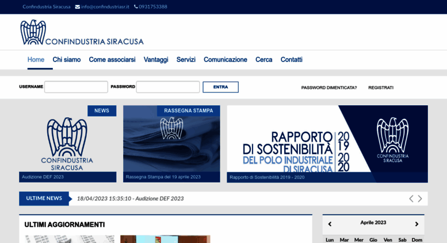Click Password dimenticata? link
The image size is (447, 243).
point(329,88)
